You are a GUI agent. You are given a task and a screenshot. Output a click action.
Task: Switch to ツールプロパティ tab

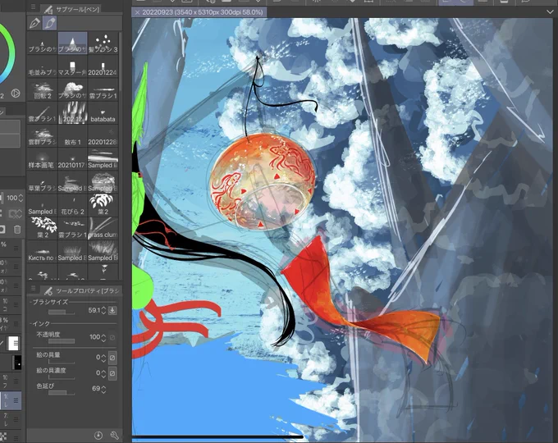(x=81, y=290)
